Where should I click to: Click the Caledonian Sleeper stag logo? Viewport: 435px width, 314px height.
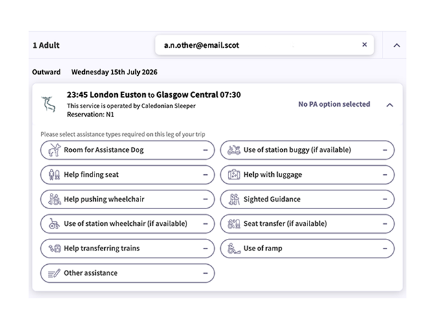pyautogui.click(x=49, y=104)
